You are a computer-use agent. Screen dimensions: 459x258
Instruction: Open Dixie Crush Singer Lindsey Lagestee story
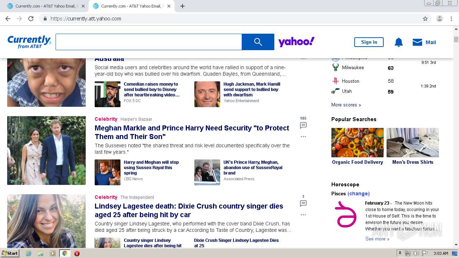tap(236, 243)
